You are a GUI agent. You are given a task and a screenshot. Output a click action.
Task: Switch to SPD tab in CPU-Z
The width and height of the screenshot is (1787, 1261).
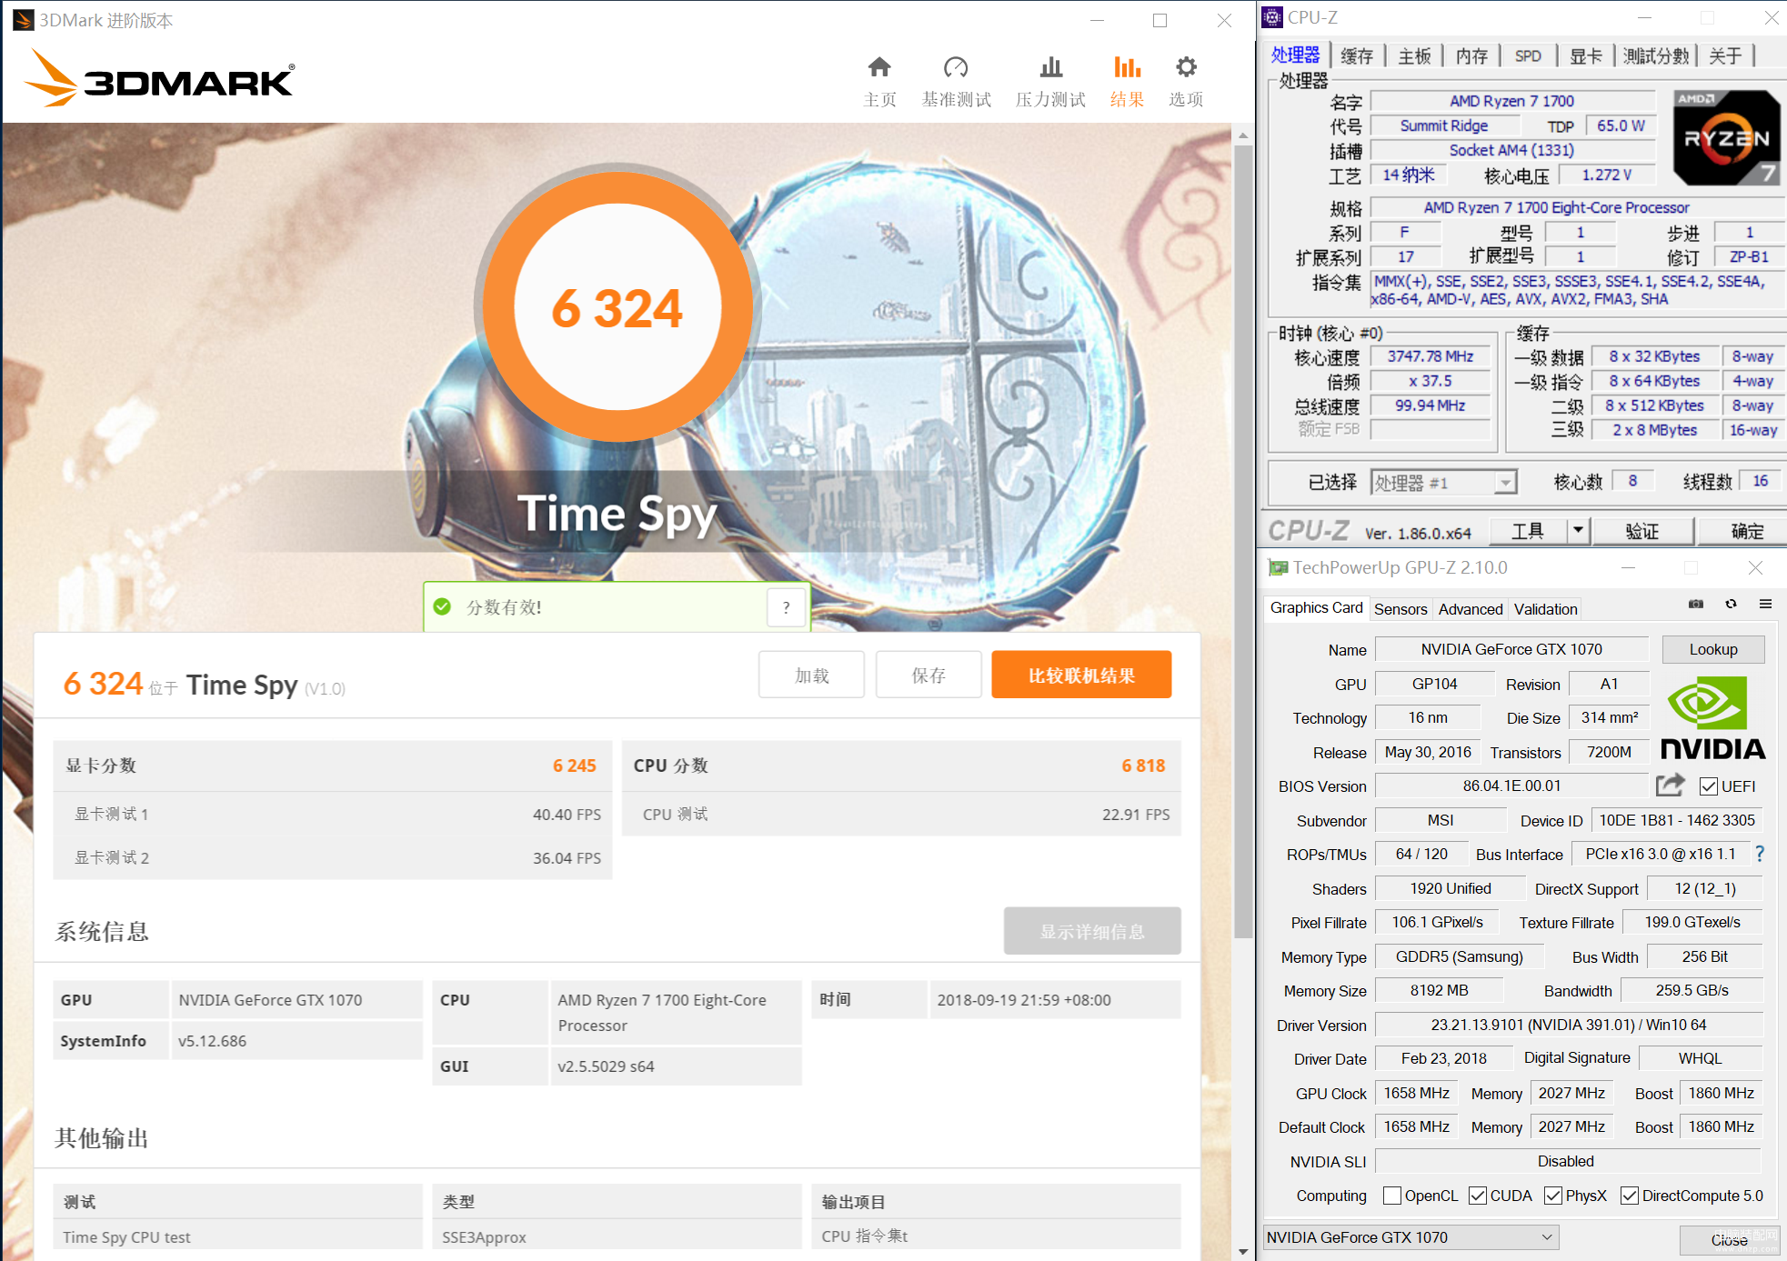coord(1528,55)
